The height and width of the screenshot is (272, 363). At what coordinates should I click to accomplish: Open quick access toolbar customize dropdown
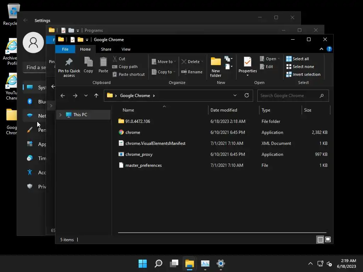tap(87, 40)
